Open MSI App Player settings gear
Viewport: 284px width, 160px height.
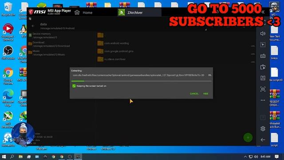[x=263, y=128]
